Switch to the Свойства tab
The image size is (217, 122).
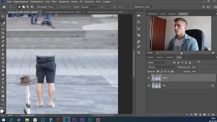(170, 57)
